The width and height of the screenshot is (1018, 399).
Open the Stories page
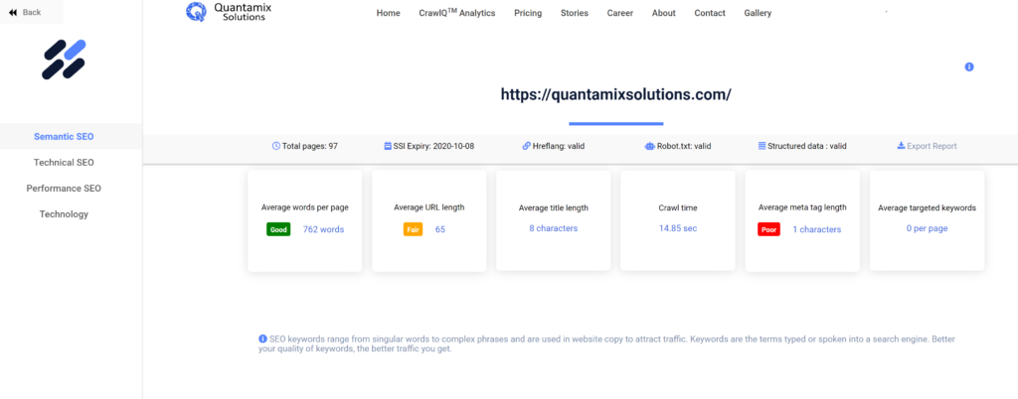[x=575, y=13]
